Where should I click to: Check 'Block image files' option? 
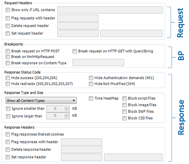click(124, 105)
